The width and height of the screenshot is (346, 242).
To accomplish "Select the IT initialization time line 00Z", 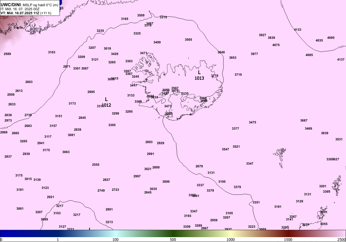I will click(x=20, y=9).
